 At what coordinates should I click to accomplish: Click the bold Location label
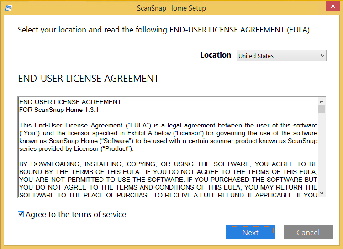216,55
